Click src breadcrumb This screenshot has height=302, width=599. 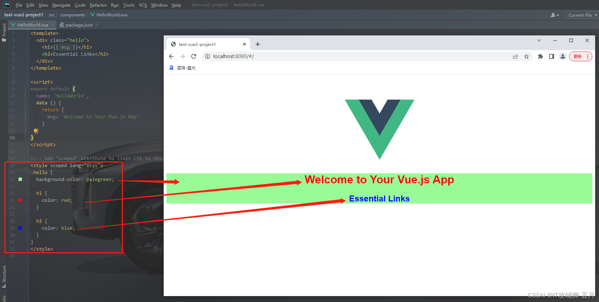click(52, 15)
